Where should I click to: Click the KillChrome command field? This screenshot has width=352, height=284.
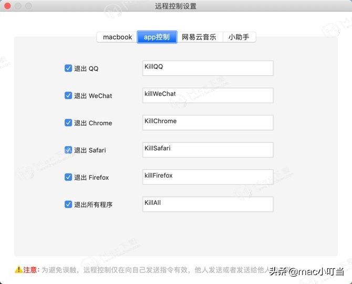[x=208, y=123]
